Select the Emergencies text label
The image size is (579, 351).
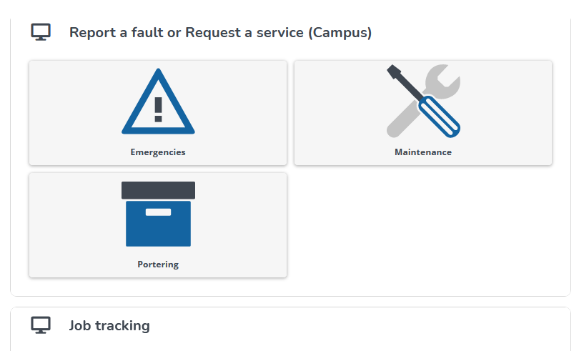tap(158, 152)
